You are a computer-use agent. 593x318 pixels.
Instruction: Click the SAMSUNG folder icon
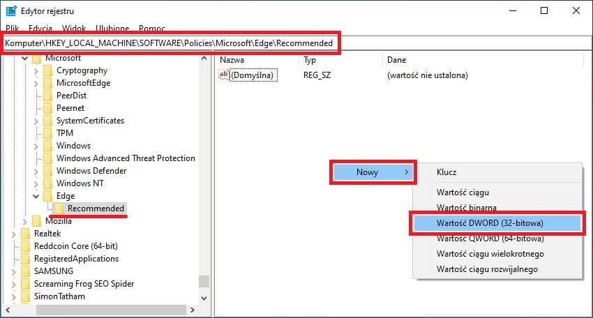point(25,271)
